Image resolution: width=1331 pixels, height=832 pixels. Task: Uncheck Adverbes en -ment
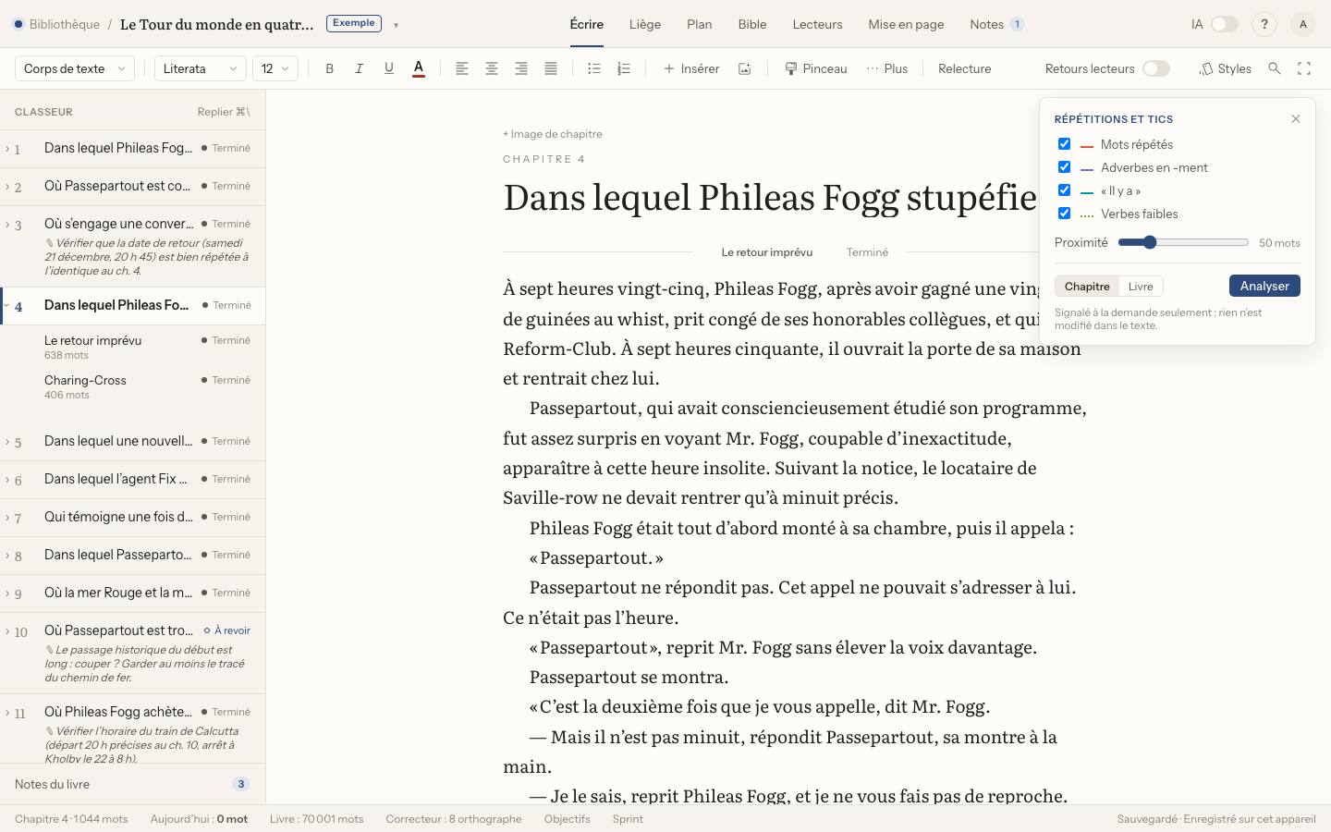(1065, 167)
